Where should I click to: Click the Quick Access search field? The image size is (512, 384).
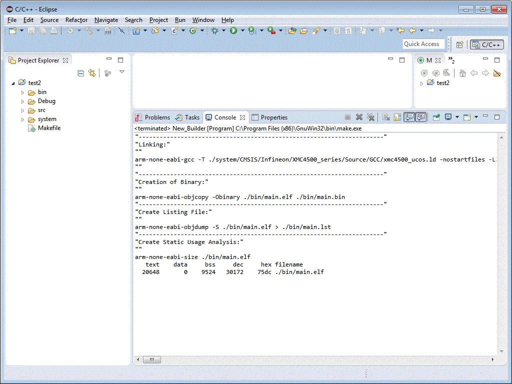tap(423, 44)
